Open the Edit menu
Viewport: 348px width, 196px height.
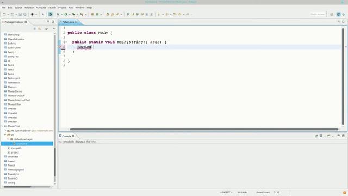tap(10, 8)
